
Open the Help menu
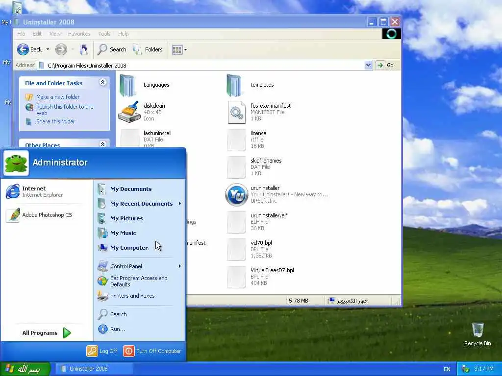coord(123,34)
